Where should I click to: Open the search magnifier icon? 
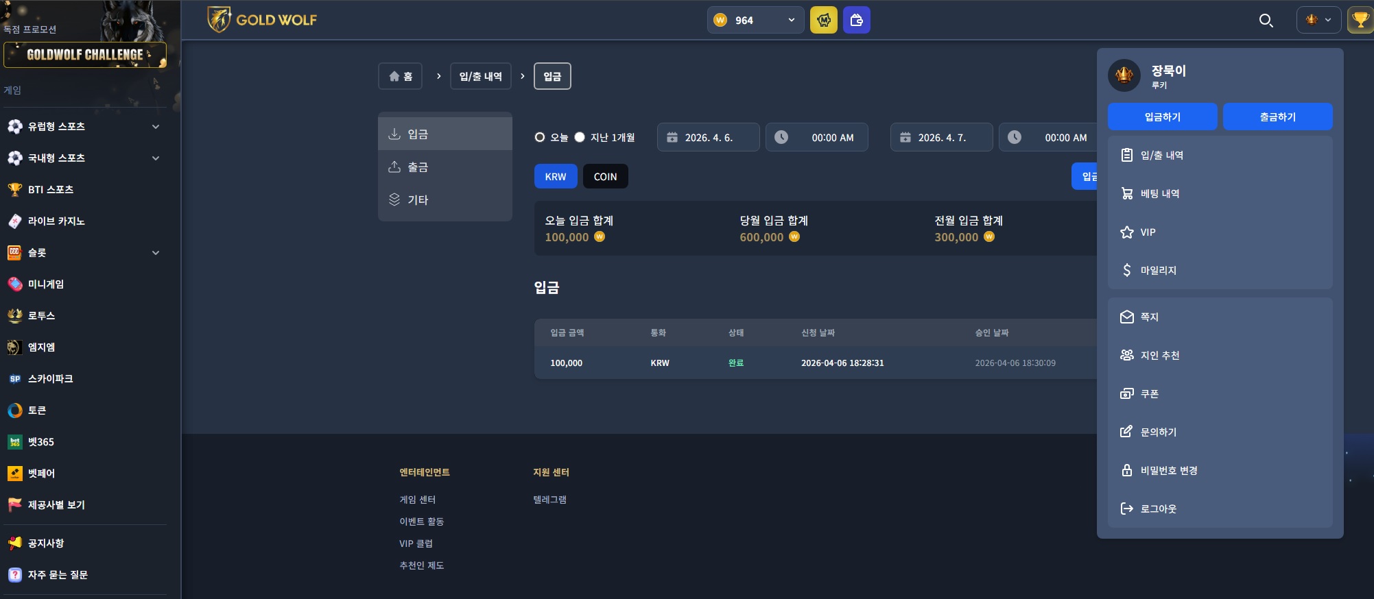coord(1266,21)
